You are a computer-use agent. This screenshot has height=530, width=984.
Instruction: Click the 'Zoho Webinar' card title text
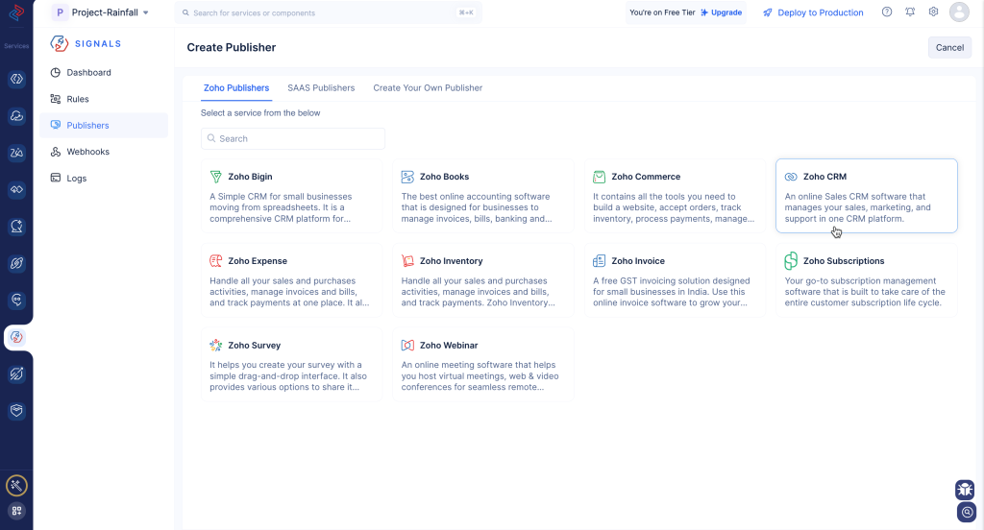click(x=449, y=345)
